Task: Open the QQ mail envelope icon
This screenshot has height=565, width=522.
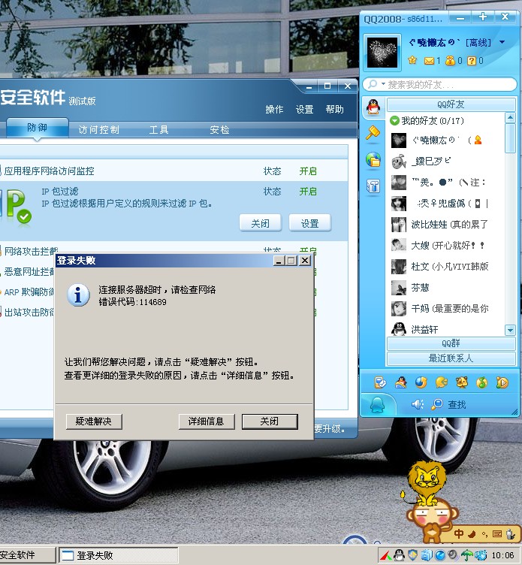Action: pyautogui.click(x=429, y=61)
